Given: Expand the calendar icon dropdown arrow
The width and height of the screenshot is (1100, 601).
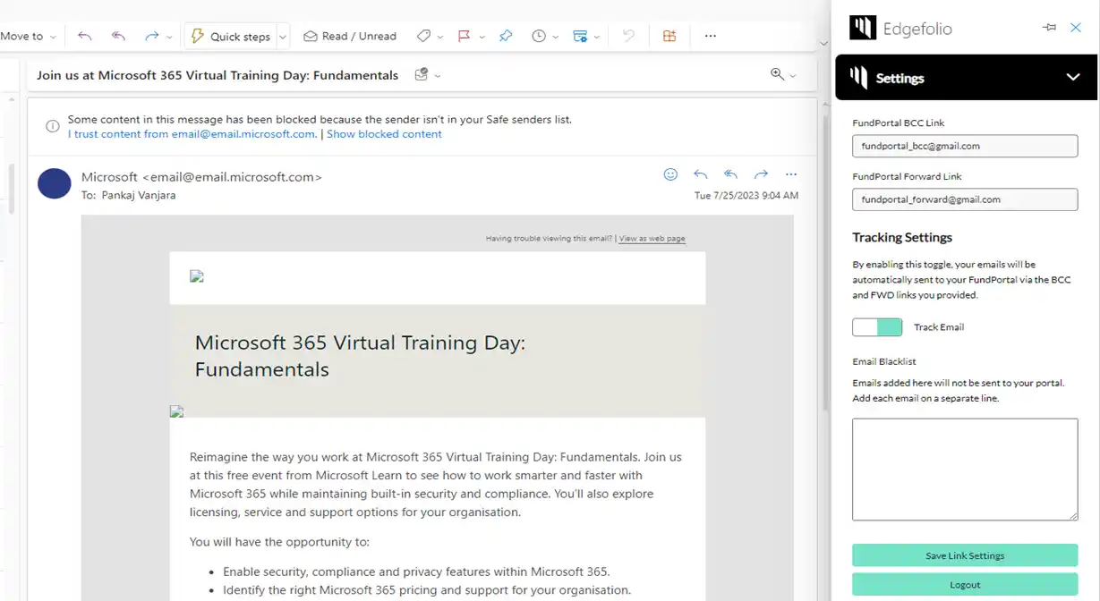Looking at the screenshot, I should click(597, 37).
